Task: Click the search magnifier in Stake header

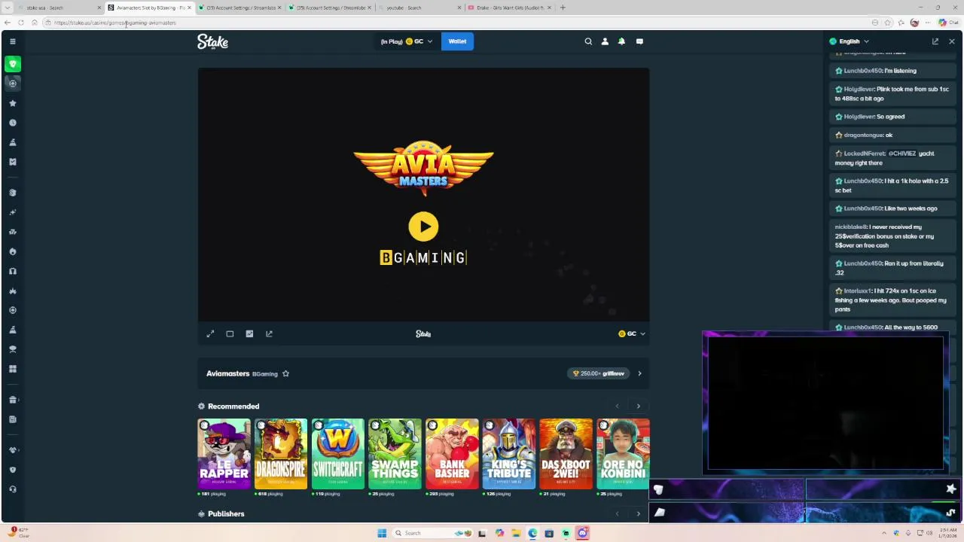Action: 588,41
